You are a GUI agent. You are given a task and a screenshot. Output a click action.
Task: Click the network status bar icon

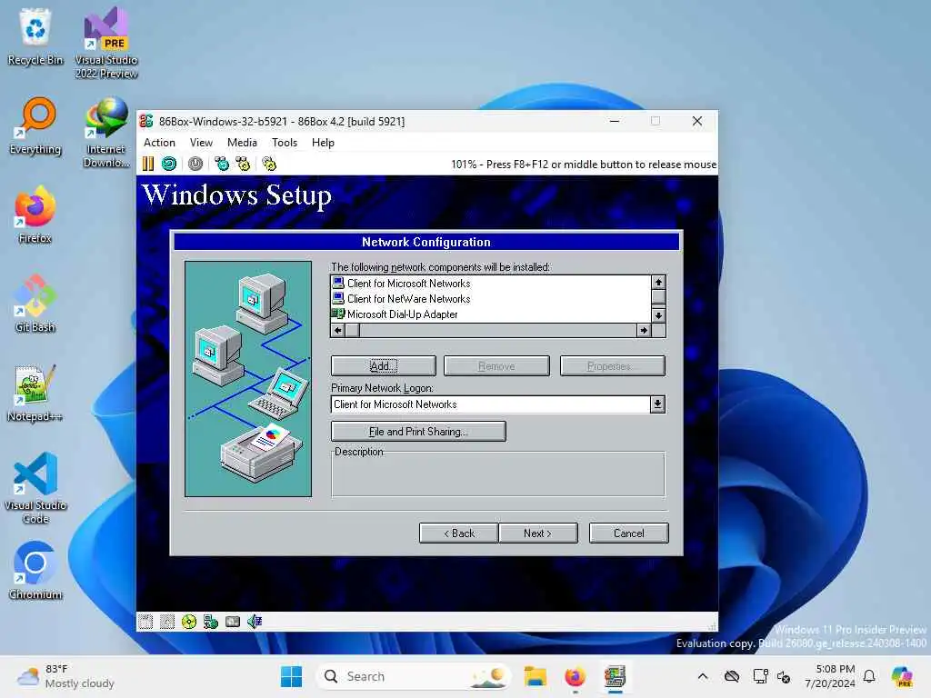tap(211, 622)
